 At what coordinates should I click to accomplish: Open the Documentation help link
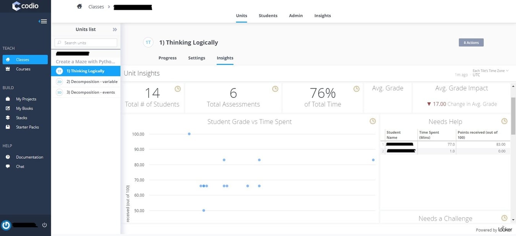click(29, 157)
